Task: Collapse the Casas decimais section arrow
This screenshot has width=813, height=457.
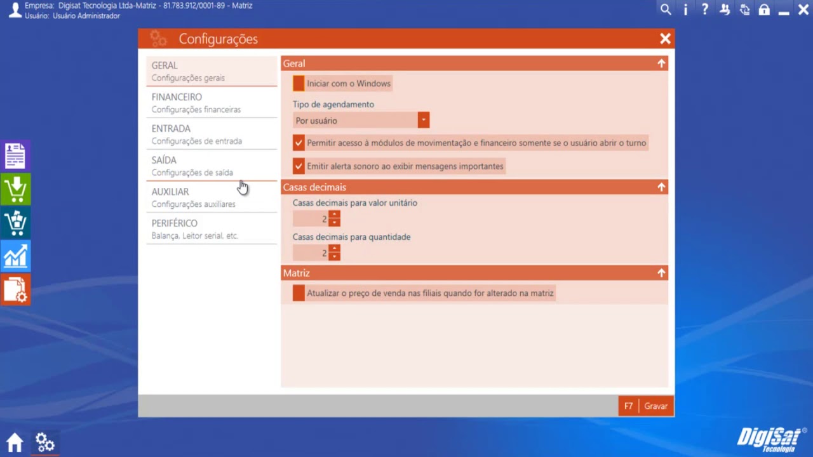Action: pyautogui.click(x=661, y=187)
